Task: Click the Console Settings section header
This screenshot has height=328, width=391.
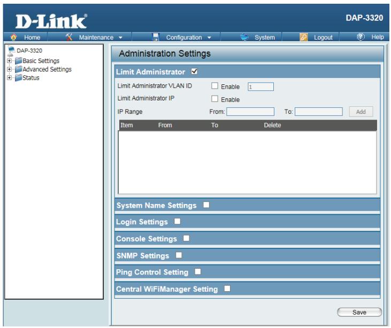Action: pos(247,239)
